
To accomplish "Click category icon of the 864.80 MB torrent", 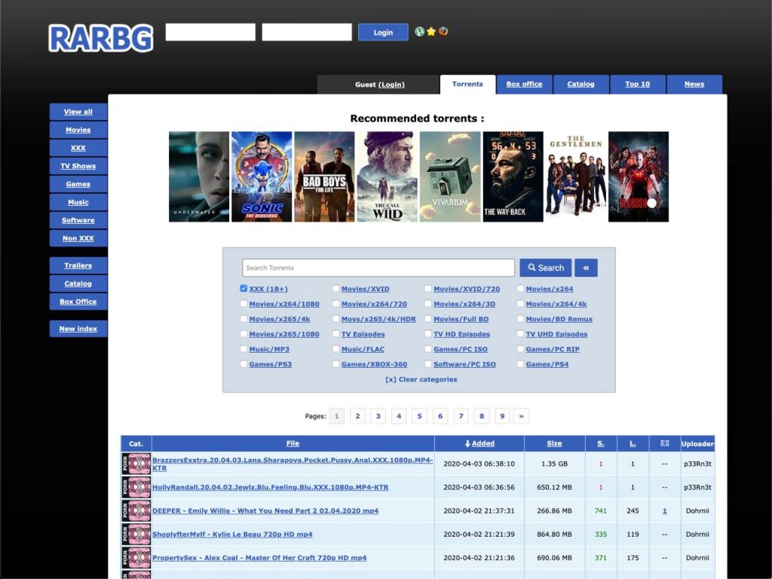I will click(136, 535).
